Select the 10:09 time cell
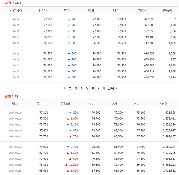This screenshot has width=179, height=175. click(16, 54)
